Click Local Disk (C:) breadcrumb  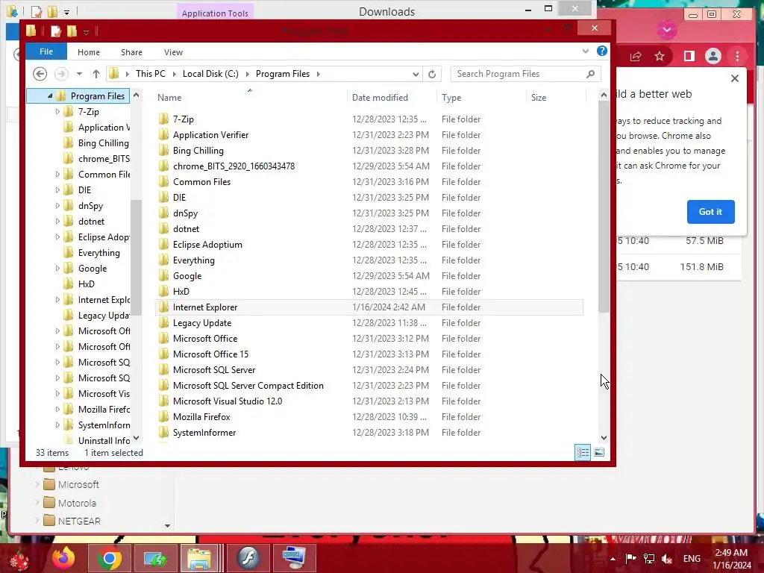[210, 74]
